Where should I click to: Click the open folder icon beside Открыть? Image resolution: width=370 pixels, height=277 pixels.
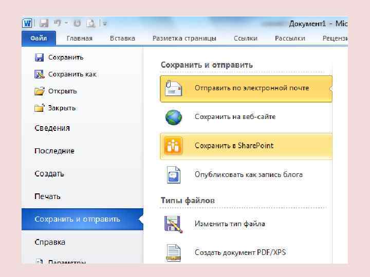click(40, 91)
